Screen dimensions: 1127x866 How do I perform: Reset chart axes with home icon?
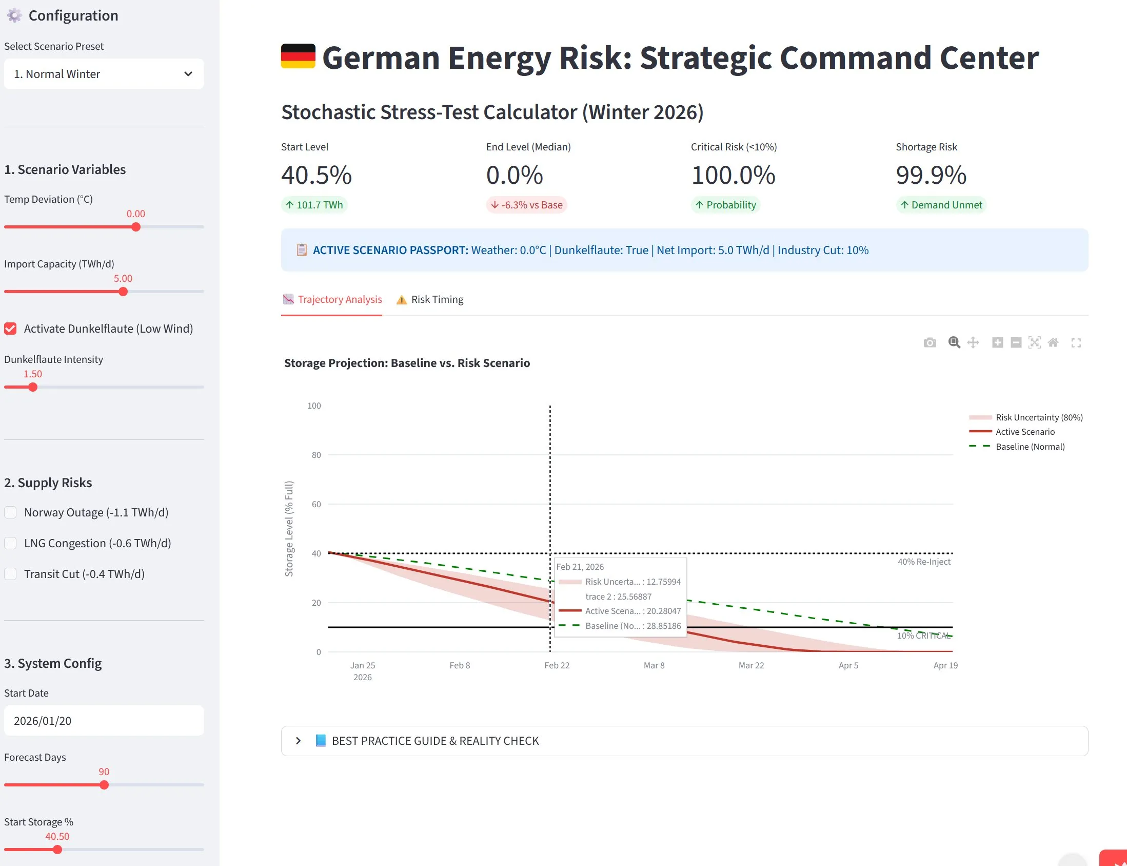pos(1053,343)
